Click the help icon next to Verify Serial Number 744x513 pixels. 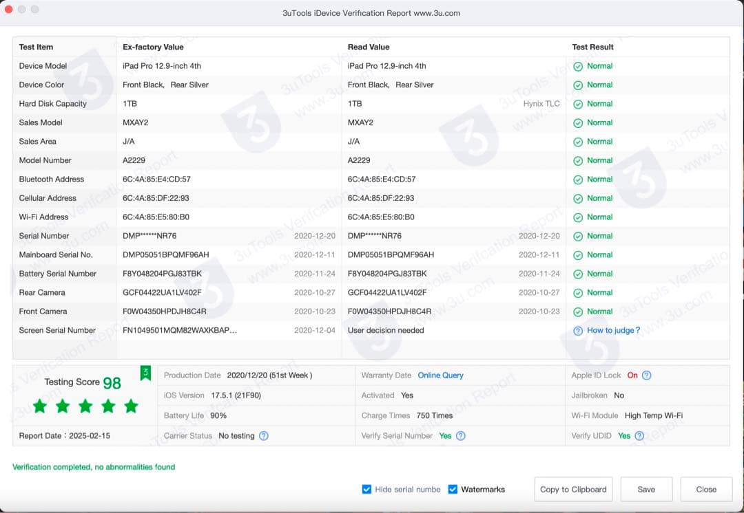pos(460,435)
